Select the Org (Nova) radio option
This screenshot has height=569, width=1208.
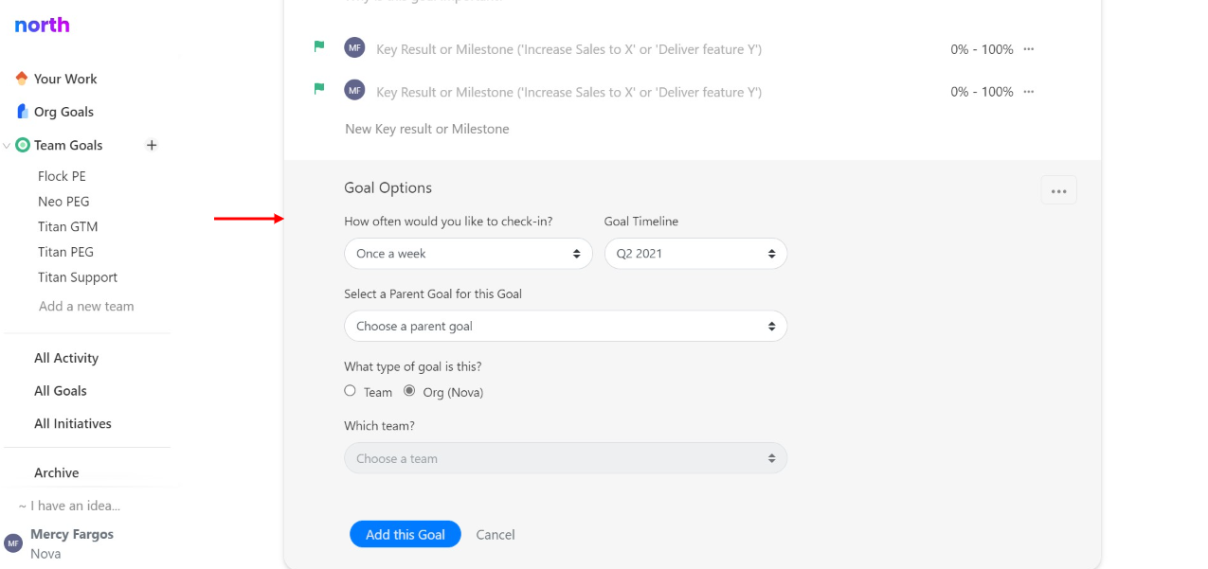(409, 391)
